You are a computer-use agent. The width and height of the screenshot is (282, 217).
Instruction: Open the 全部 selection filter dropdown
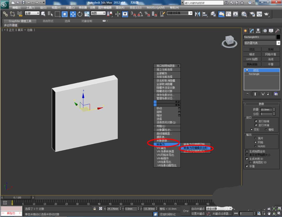(x=32, y=13)
